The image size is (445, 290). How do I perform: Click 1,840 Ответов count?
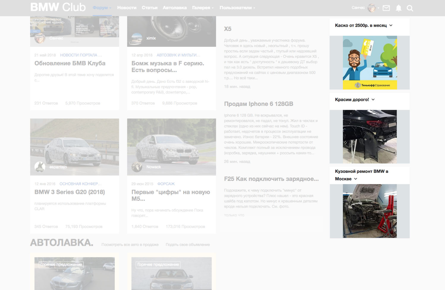145,227
